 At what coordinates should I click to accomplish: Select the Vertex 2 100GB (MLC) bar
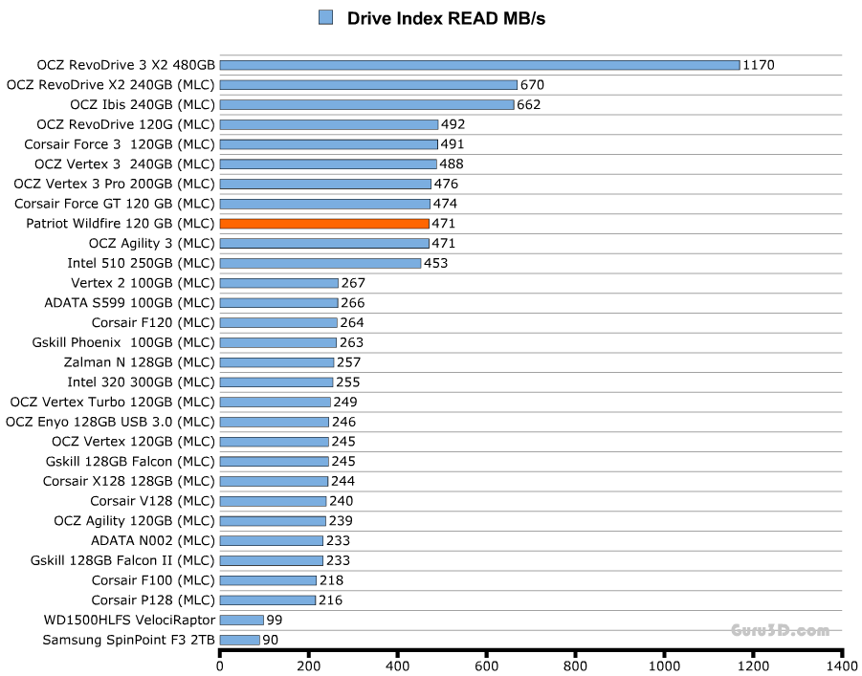tap(279, 283)
